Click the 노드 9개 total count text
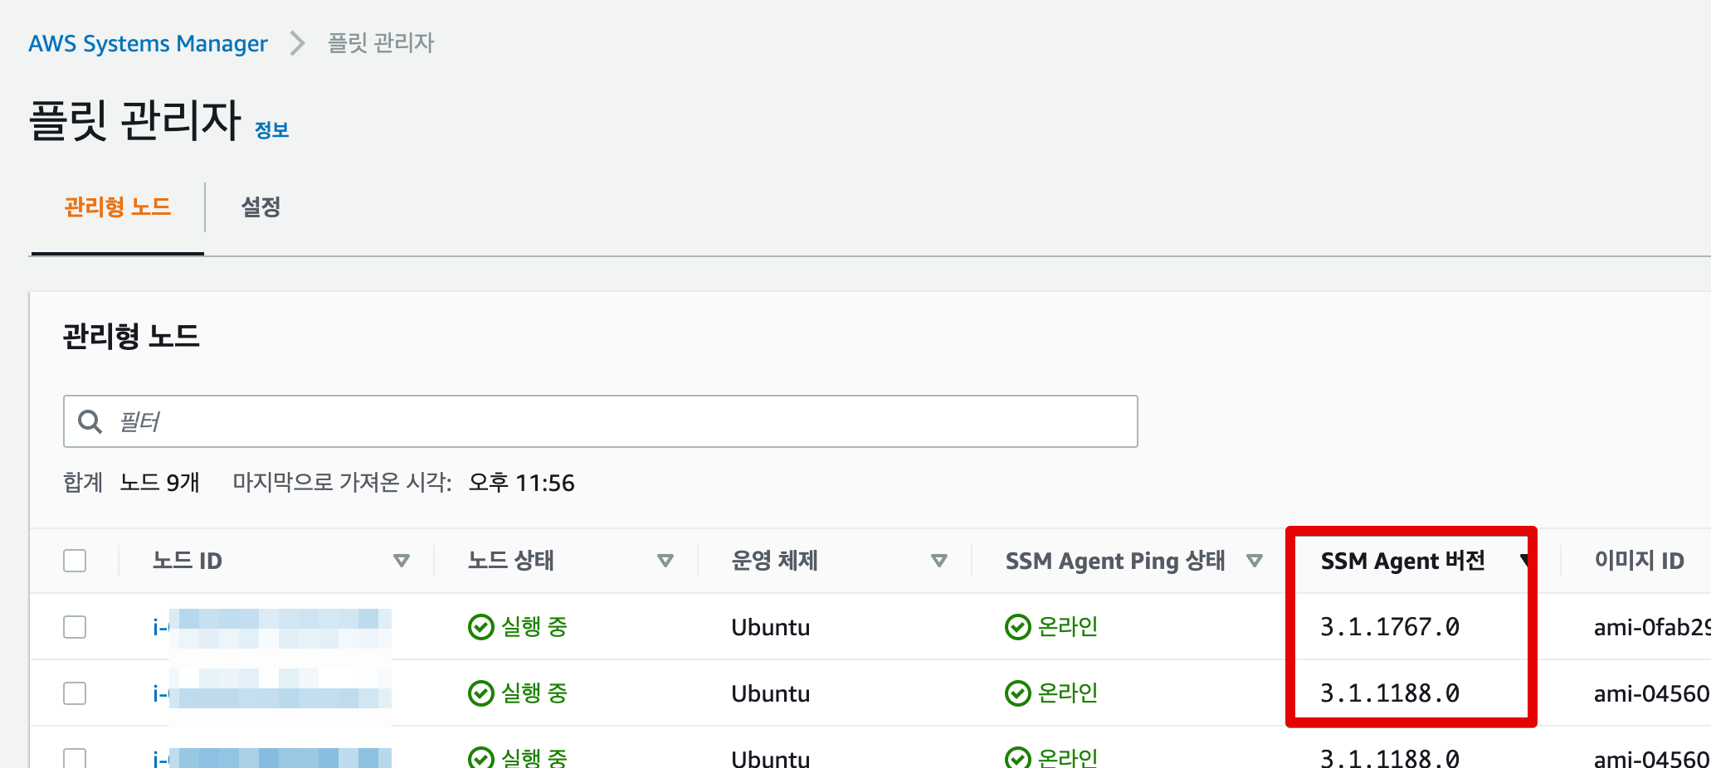The width and height of the screenshot is (1711, 768). click(x=160, y=483)
